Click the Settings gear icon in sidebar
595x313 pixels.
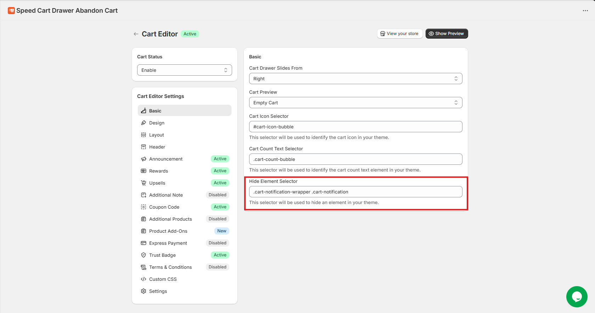[144, 291]
